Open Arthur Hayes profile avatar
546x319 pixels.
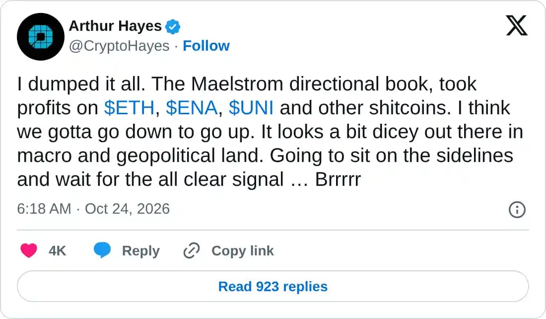coord(41,37)
